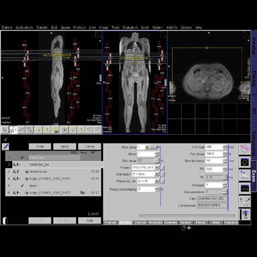Select the arrow pointer tool
Image resolution: width=257 pixels, height=257 pixels.
(x=5, y=130)
